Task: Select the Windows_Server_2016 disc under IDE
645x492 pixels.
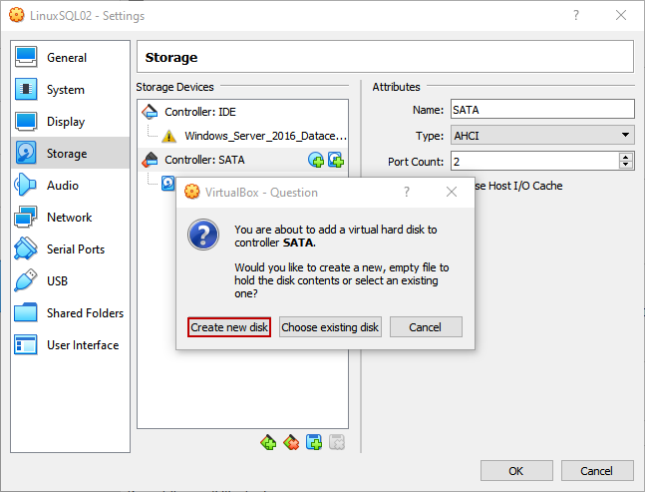Action: 265,136
